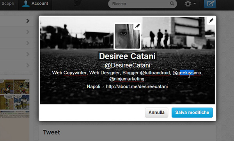
Task: Save changes with Salva modifiche button
Action: tap(192, 113)
